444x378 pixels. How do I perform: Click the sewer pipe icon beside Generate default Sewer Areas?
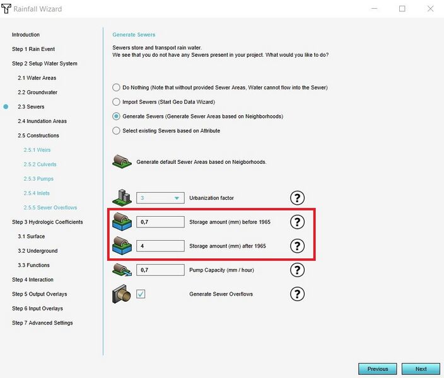[122, 162]
